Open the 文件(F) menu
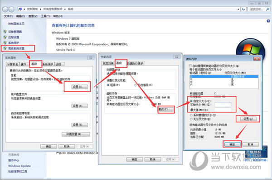The height and width of the screenshot is (180, 272). [8, 16]
